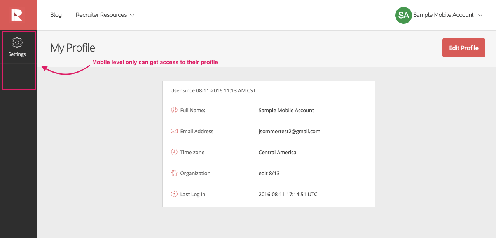Screen dimensions: 496x238
Task: Click the organization value edit 8/13
Action: click(x=269, y=173)
